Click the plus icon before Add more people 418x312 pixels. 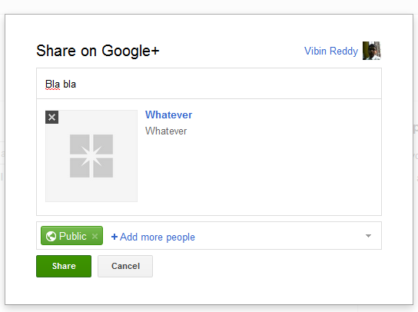coord(114,237)
